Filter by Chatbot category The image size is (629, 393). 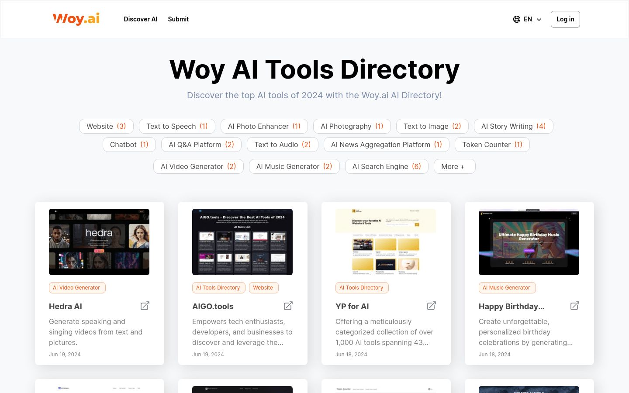[129, 145]
